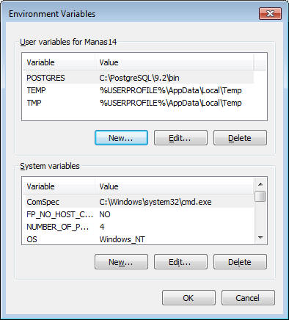The height and width of the screenshot is (320, 289).
Task: Click the System variables scrollbar thumb
Action: (x=260, y=197)
